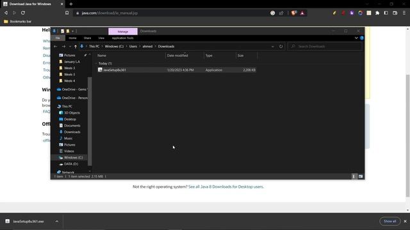Go forward in File Explorer

[63, 47]
